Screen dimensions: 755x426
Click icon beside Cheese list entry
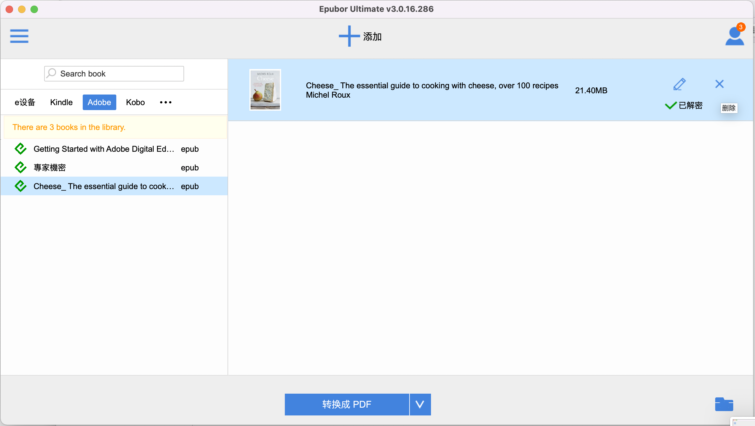(21, 186)
